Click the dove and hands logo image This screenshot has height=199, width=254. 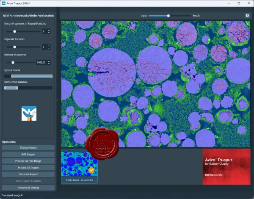point(29,113)
